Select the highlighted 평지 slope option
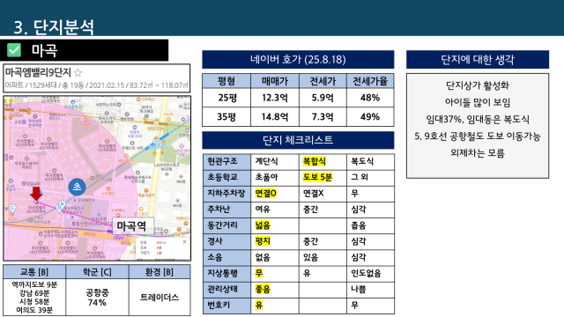This screenshot has height=317, width=564. click(x=263, y=241)
